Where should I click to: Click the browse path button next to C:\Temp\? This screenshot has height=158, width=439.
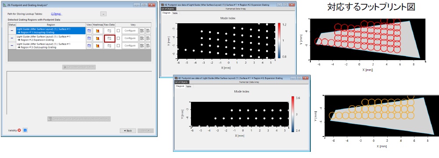click(104, 14)
